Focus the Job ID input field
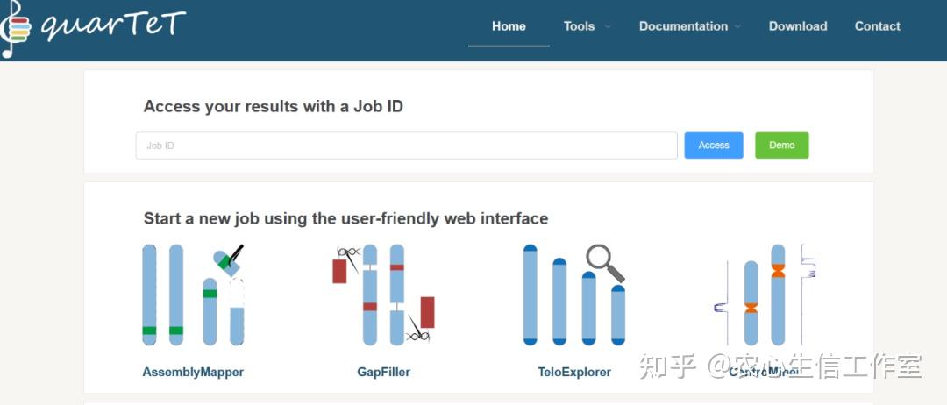The width and height of the screenshot is (947, 405). [x=406, y=146]
